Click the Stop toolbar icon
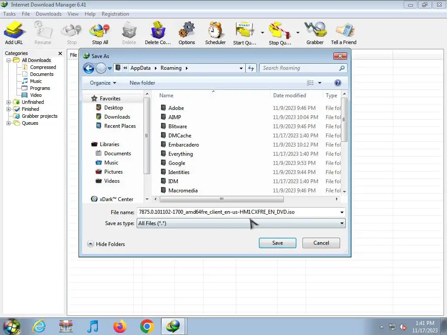447x335 pixels. coord(72,33)
